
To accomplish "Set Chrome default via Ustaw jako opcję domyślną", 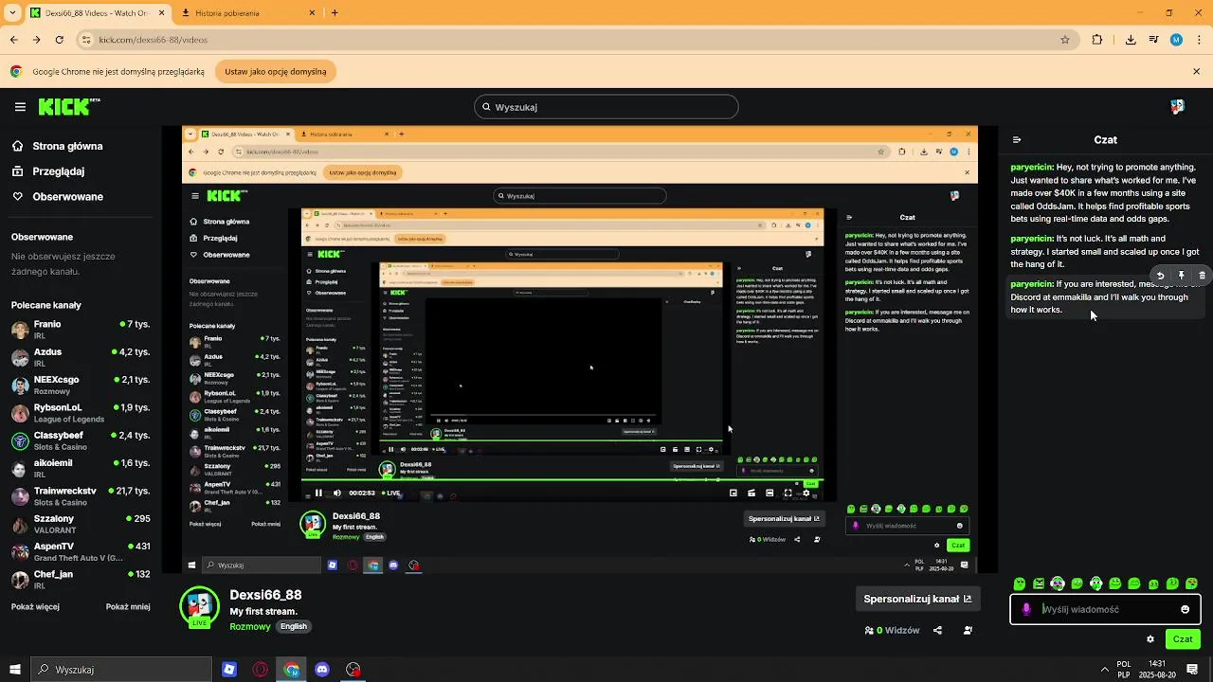I will [x=276, y=72].
